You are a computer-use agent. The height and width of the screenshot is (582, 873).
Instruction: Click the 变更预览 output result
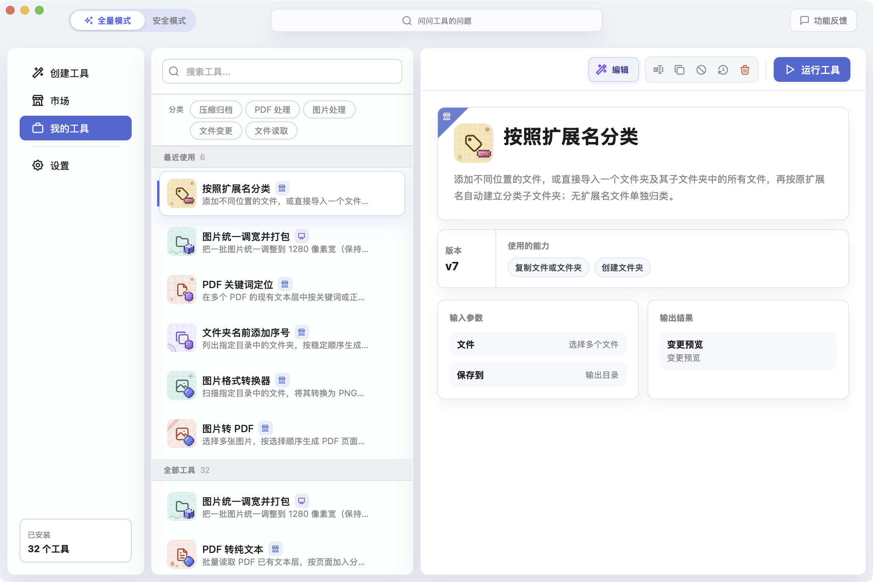(x=748, y=351)
